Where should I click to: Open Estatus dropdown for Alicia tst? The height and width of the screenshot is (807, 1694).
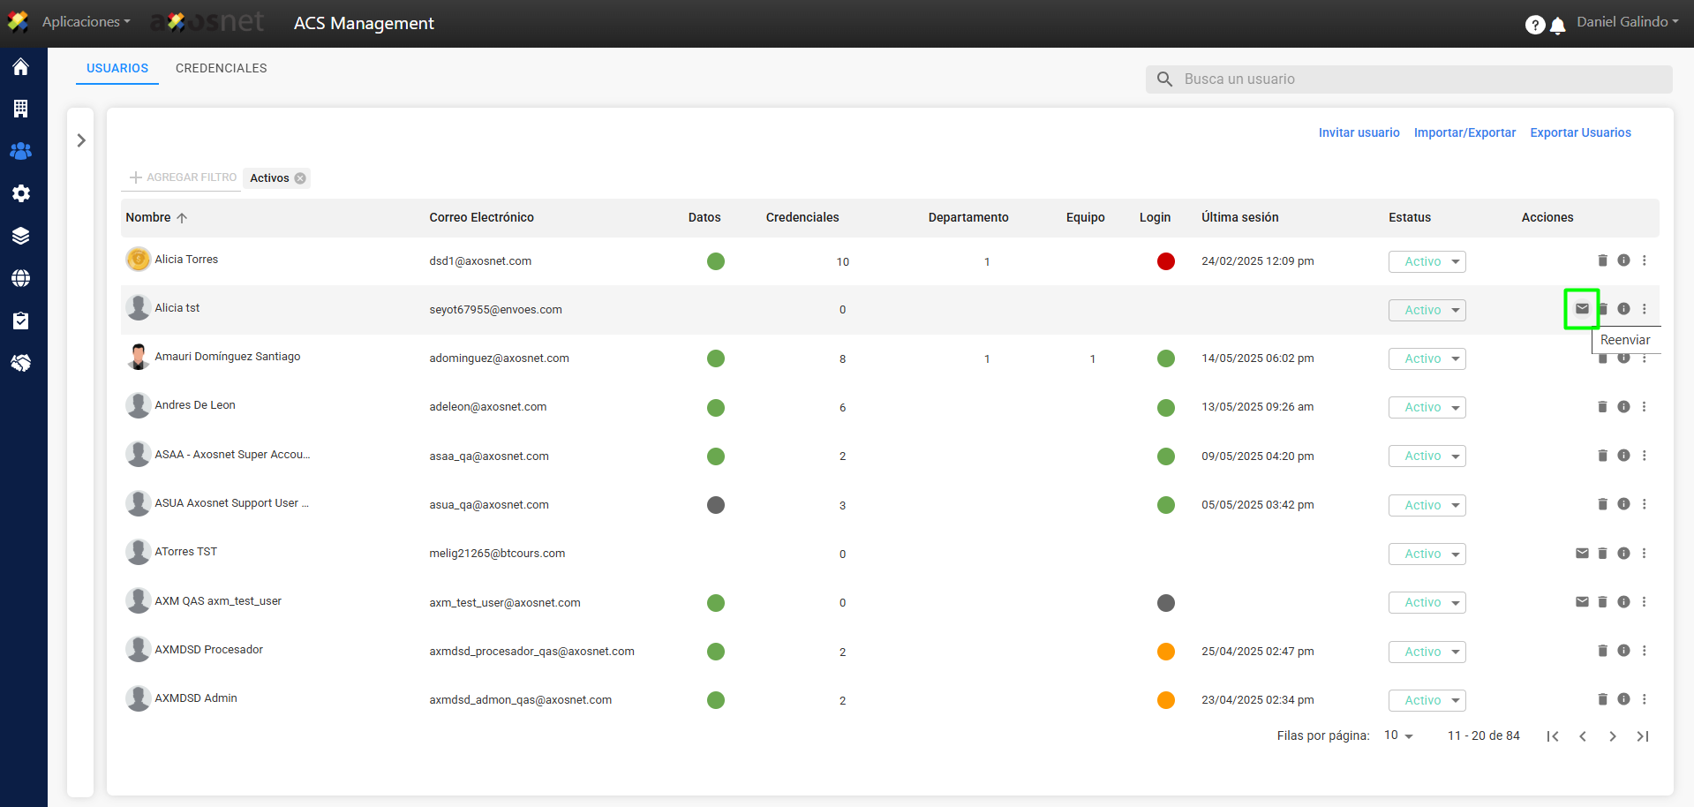point(1427,310)
